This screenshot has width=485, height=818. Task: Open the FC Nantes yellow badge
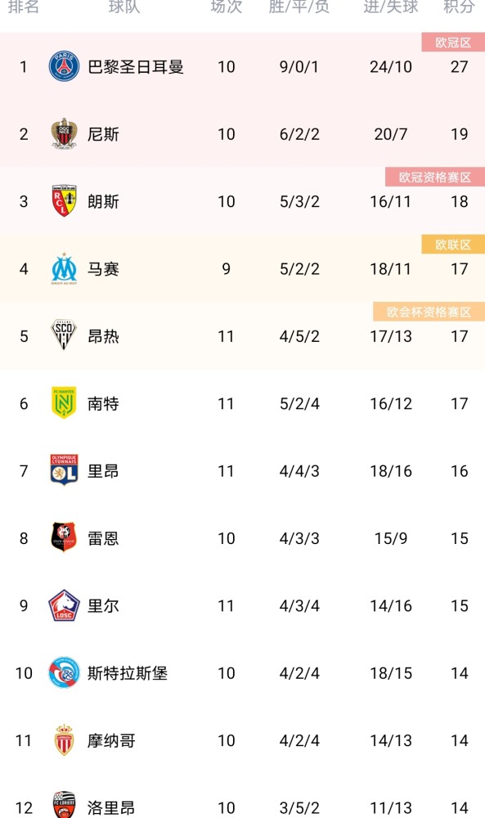(64, 402)
